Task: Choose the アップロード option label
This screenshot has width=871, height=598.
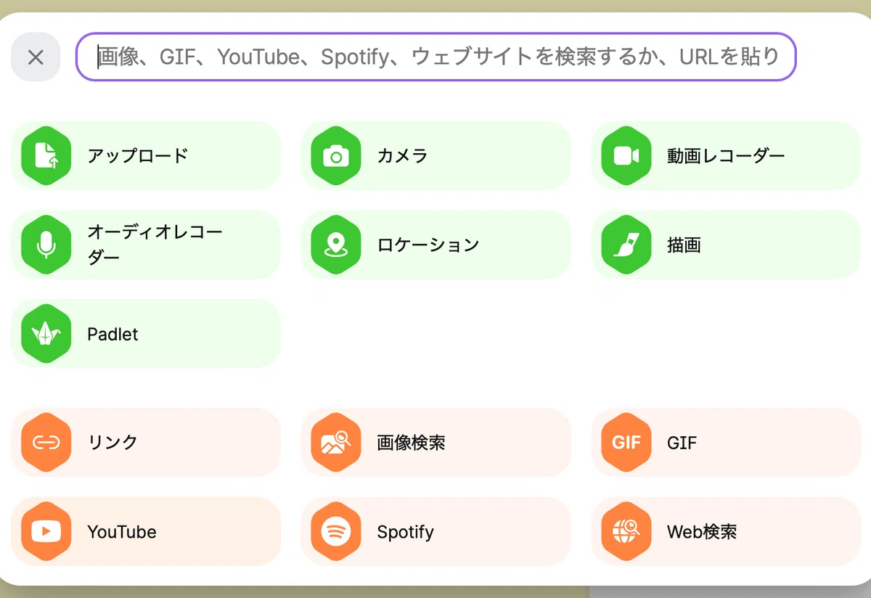Action: click(x=138, y=155)
